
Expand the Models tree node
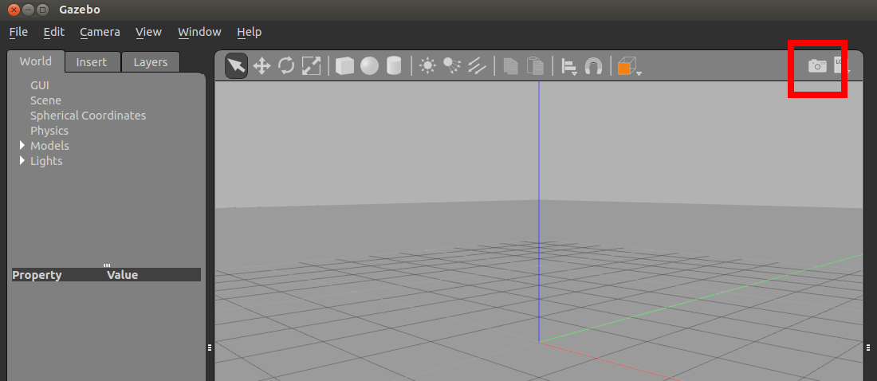[x=22, y=145]
